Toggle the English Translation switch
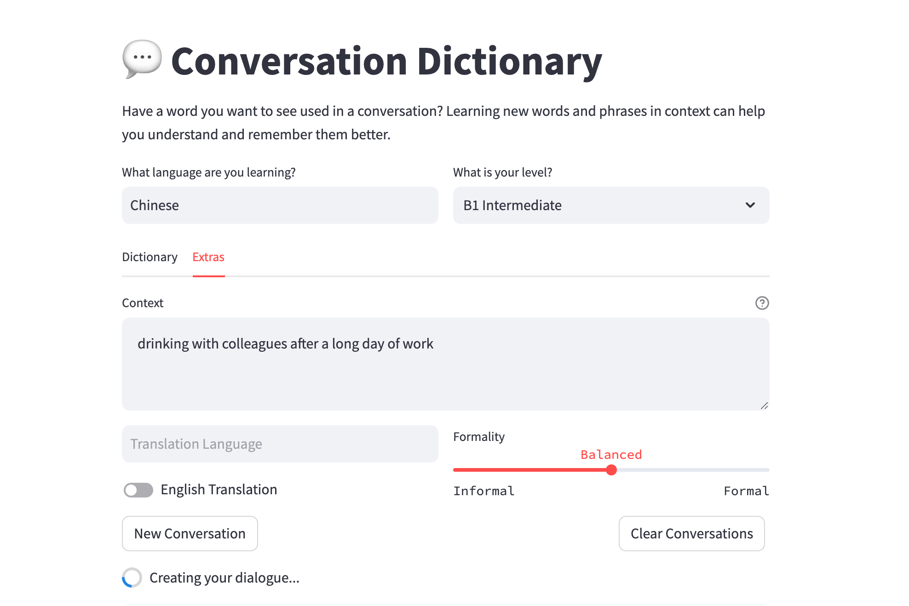Image resolution: width=909 pixels, height=606 pixels. pos(138,490)
